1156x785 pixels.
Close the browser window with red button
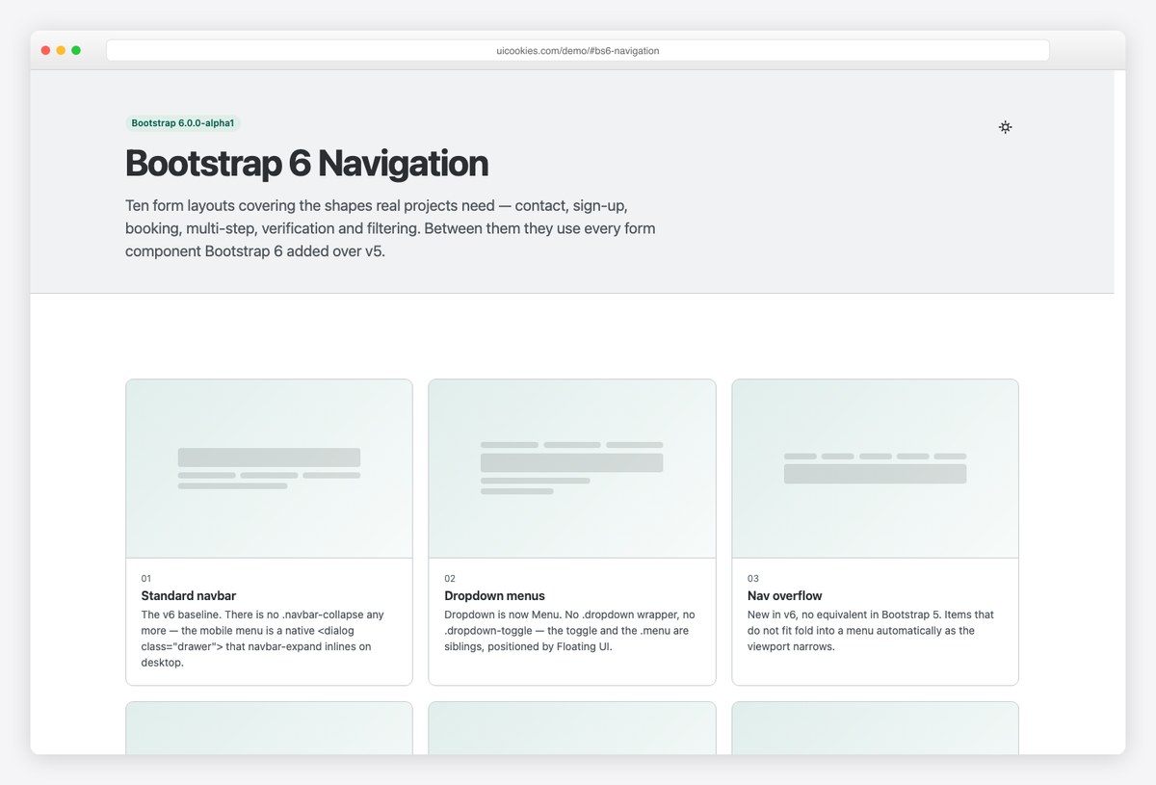point(45,50)
